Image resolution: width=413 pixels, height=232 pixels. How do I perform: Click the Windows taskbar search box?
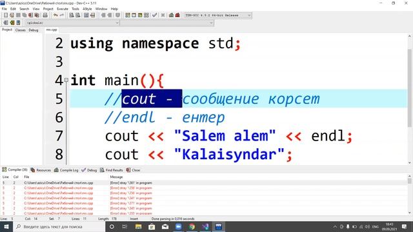[59, 226]
